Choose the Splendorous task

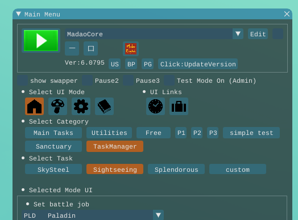176,169
